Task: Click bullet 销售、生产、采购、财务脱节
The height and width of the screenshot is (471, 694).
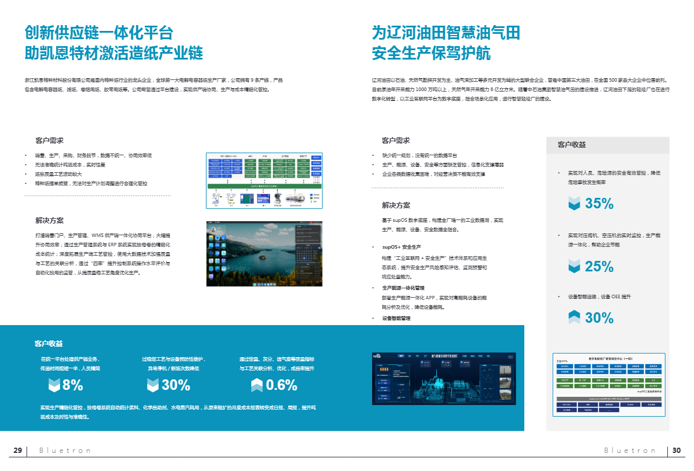Action: 93,155
